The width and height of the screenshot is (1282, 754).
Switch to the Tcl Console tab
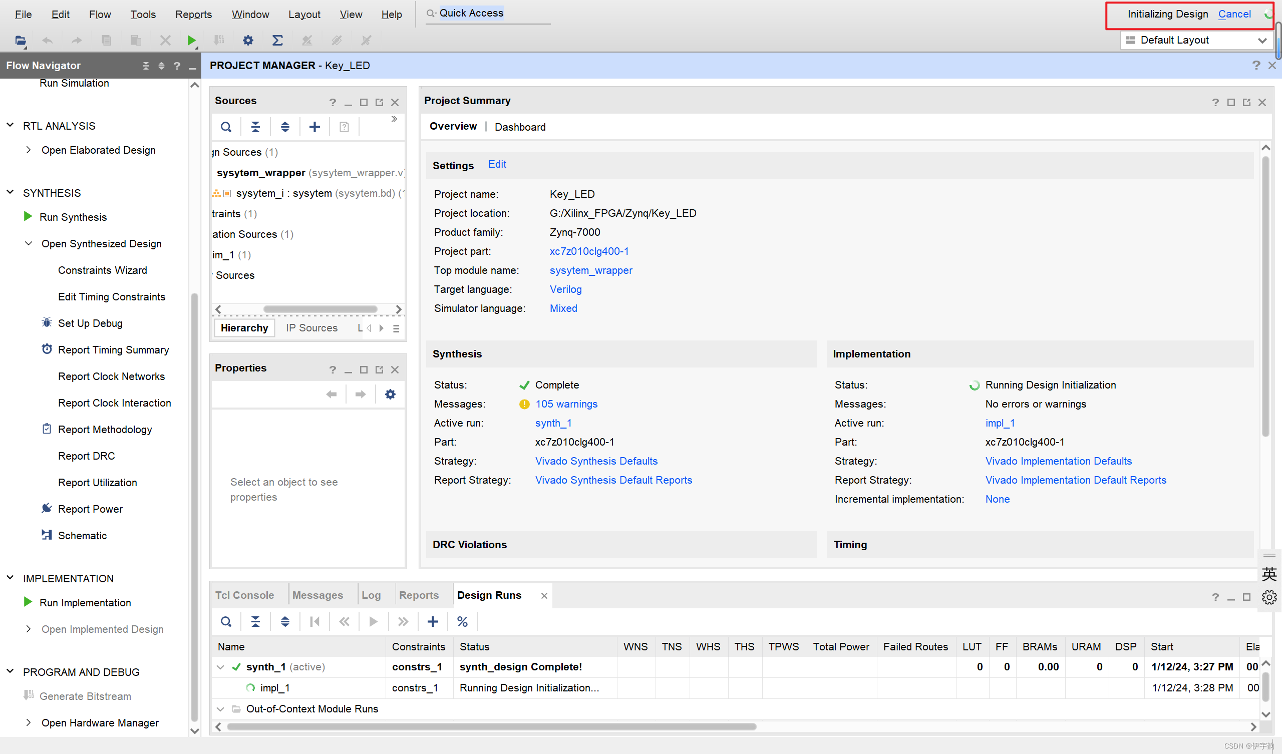click(244, 595)
